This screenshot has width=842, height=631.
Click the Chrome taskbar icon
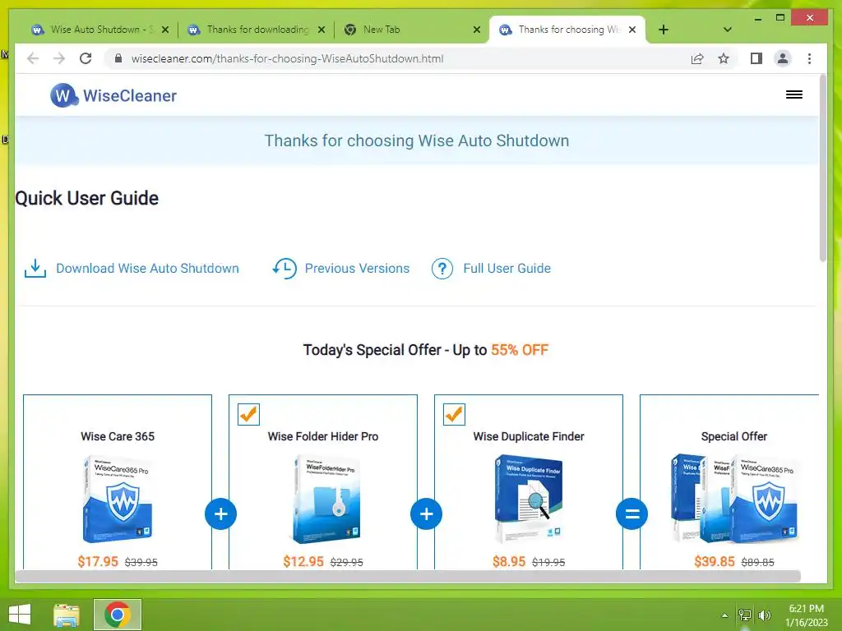pyautogui.click(x=118, y=615)
